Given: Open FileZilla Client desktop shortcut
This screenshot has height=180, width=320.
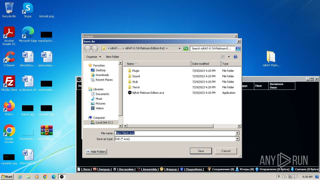Looking at the screenshot, I should click(x=9, y=83).
